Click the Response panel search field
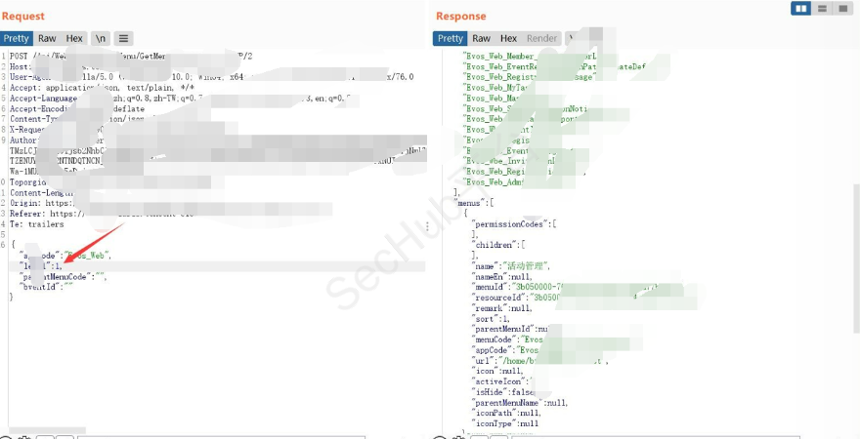The height and width of the screenshot is (439, 861). (x=635, y=435)
